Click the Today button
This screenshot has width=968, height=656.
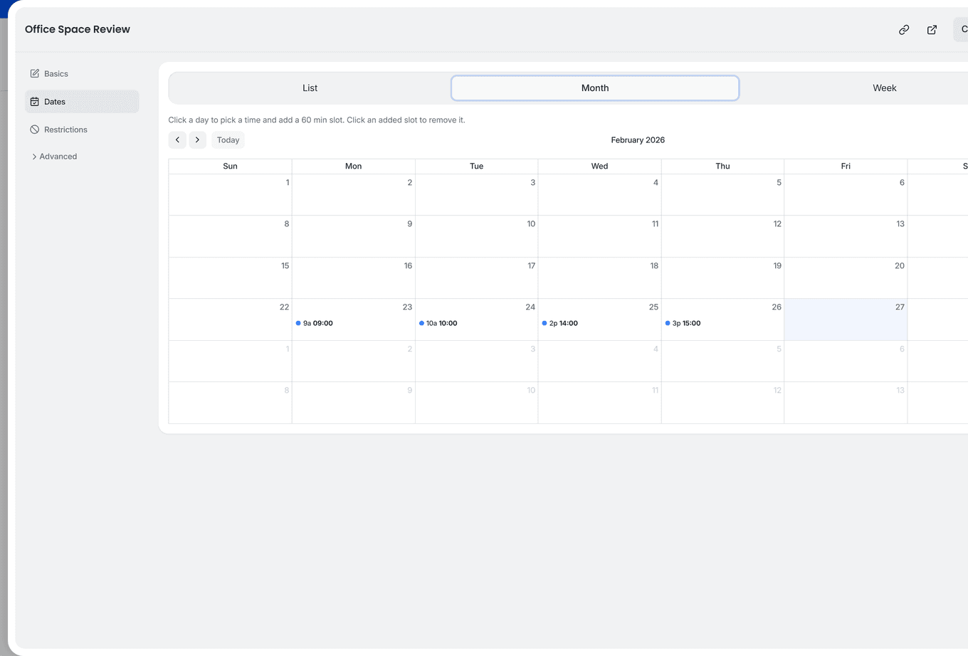[228, 139]
